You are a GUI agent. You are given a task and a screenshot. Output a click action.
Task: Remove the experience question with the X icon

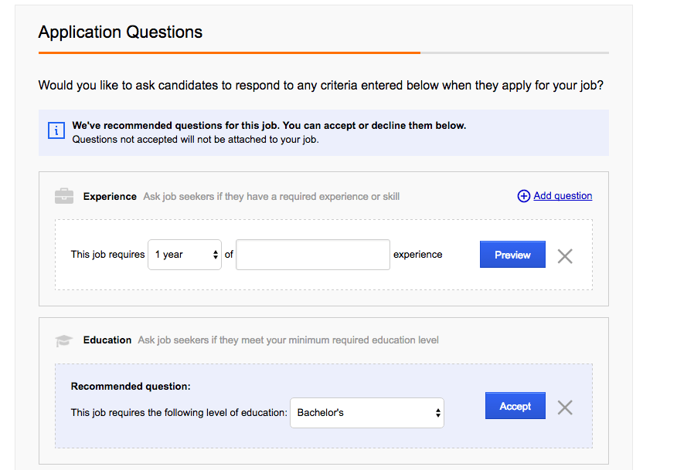[565, 256]
